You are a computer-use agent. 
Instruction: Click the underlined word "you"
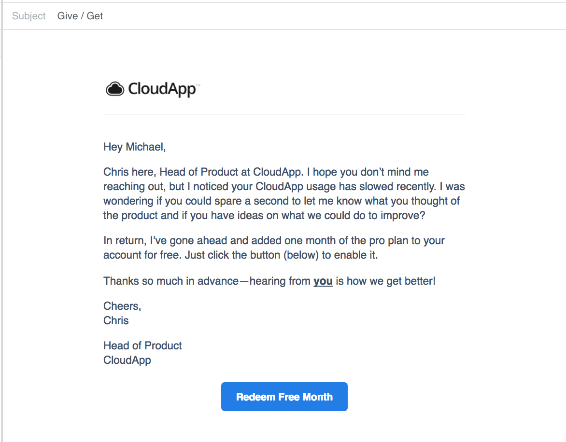pos(323,281)
